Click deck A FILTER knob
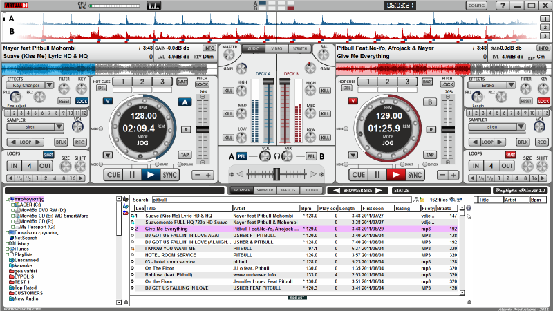Screen dimensions: 553x311 64,88
